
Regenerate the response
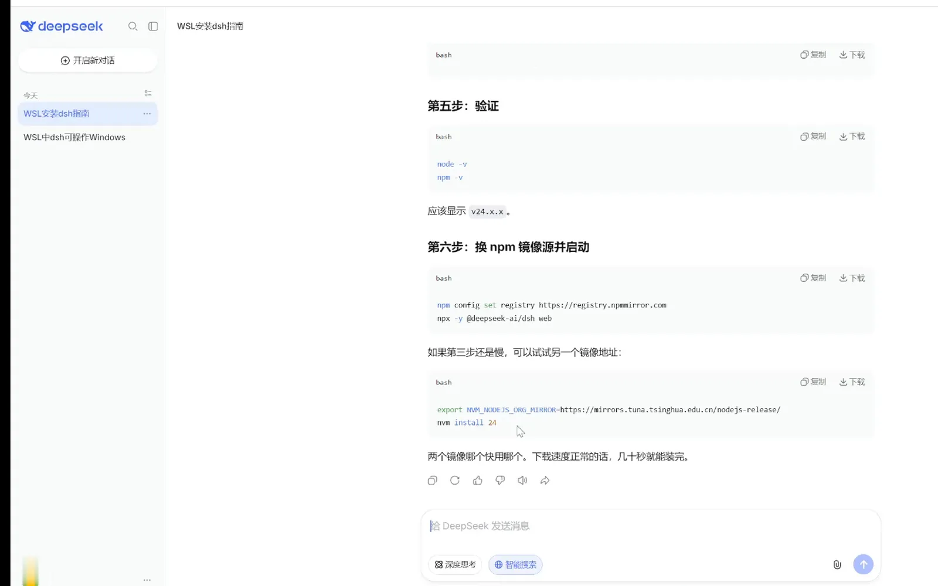455,481
